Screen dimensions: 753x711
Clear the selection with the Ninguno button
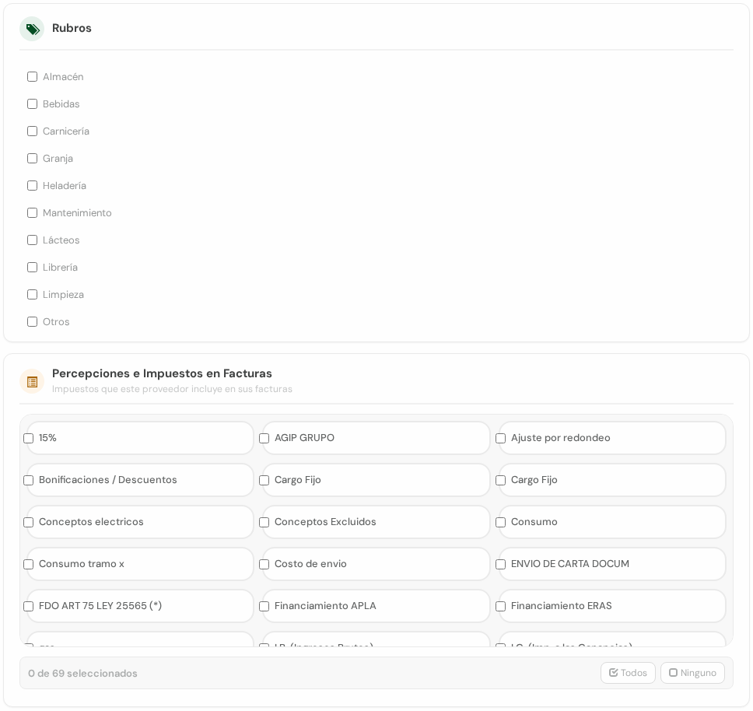tap(692, 673)
